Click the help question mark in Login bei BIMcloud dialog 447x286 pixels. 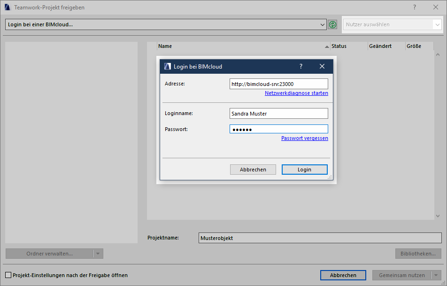(x=301, y=66)
